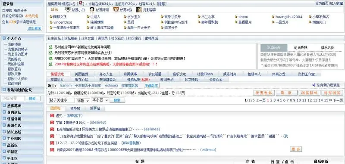Focus the 帖子关键字 keyword field
Screen dimensions: 345x164
[62, 100]
